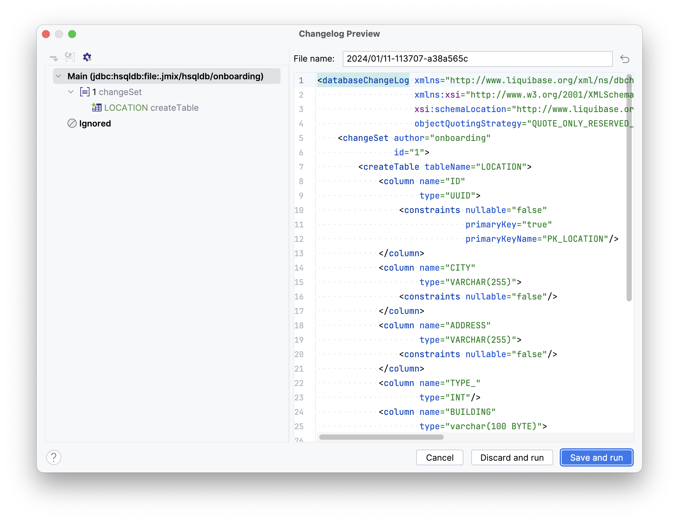Viewport: 679px width, 521px height.
Task: Click the horizontal scrollbar in code preview
Action: coord(381,437)
